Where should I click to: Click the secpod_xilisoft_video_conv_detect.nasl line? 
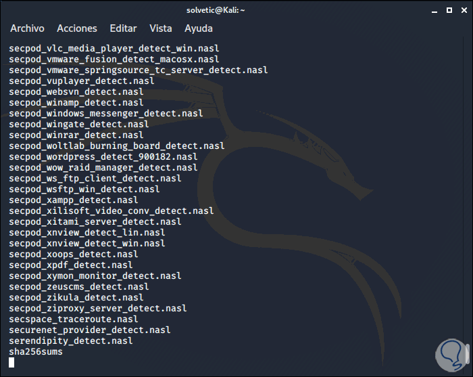pyautogui.click(x=111, y=211)
